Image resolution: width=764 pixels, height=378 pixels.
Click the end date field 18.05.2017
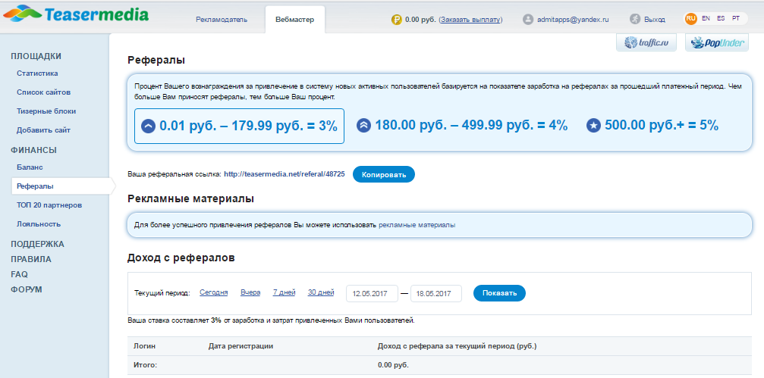pyautogui.click(x=436, y=293)
